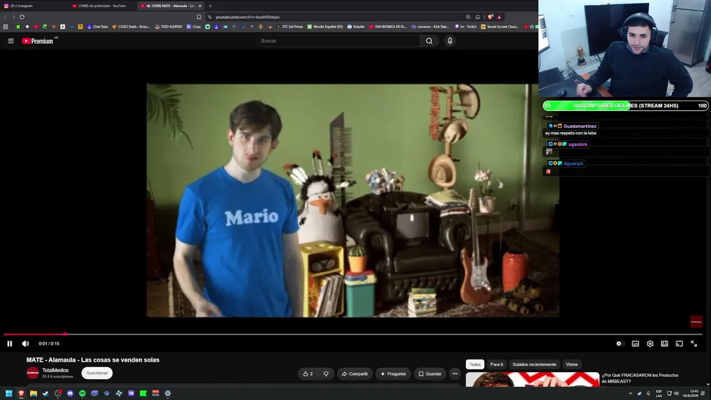Open the trr - Twitch bookmark
Screen dimensions: 711x400
(x=465, y=27)
